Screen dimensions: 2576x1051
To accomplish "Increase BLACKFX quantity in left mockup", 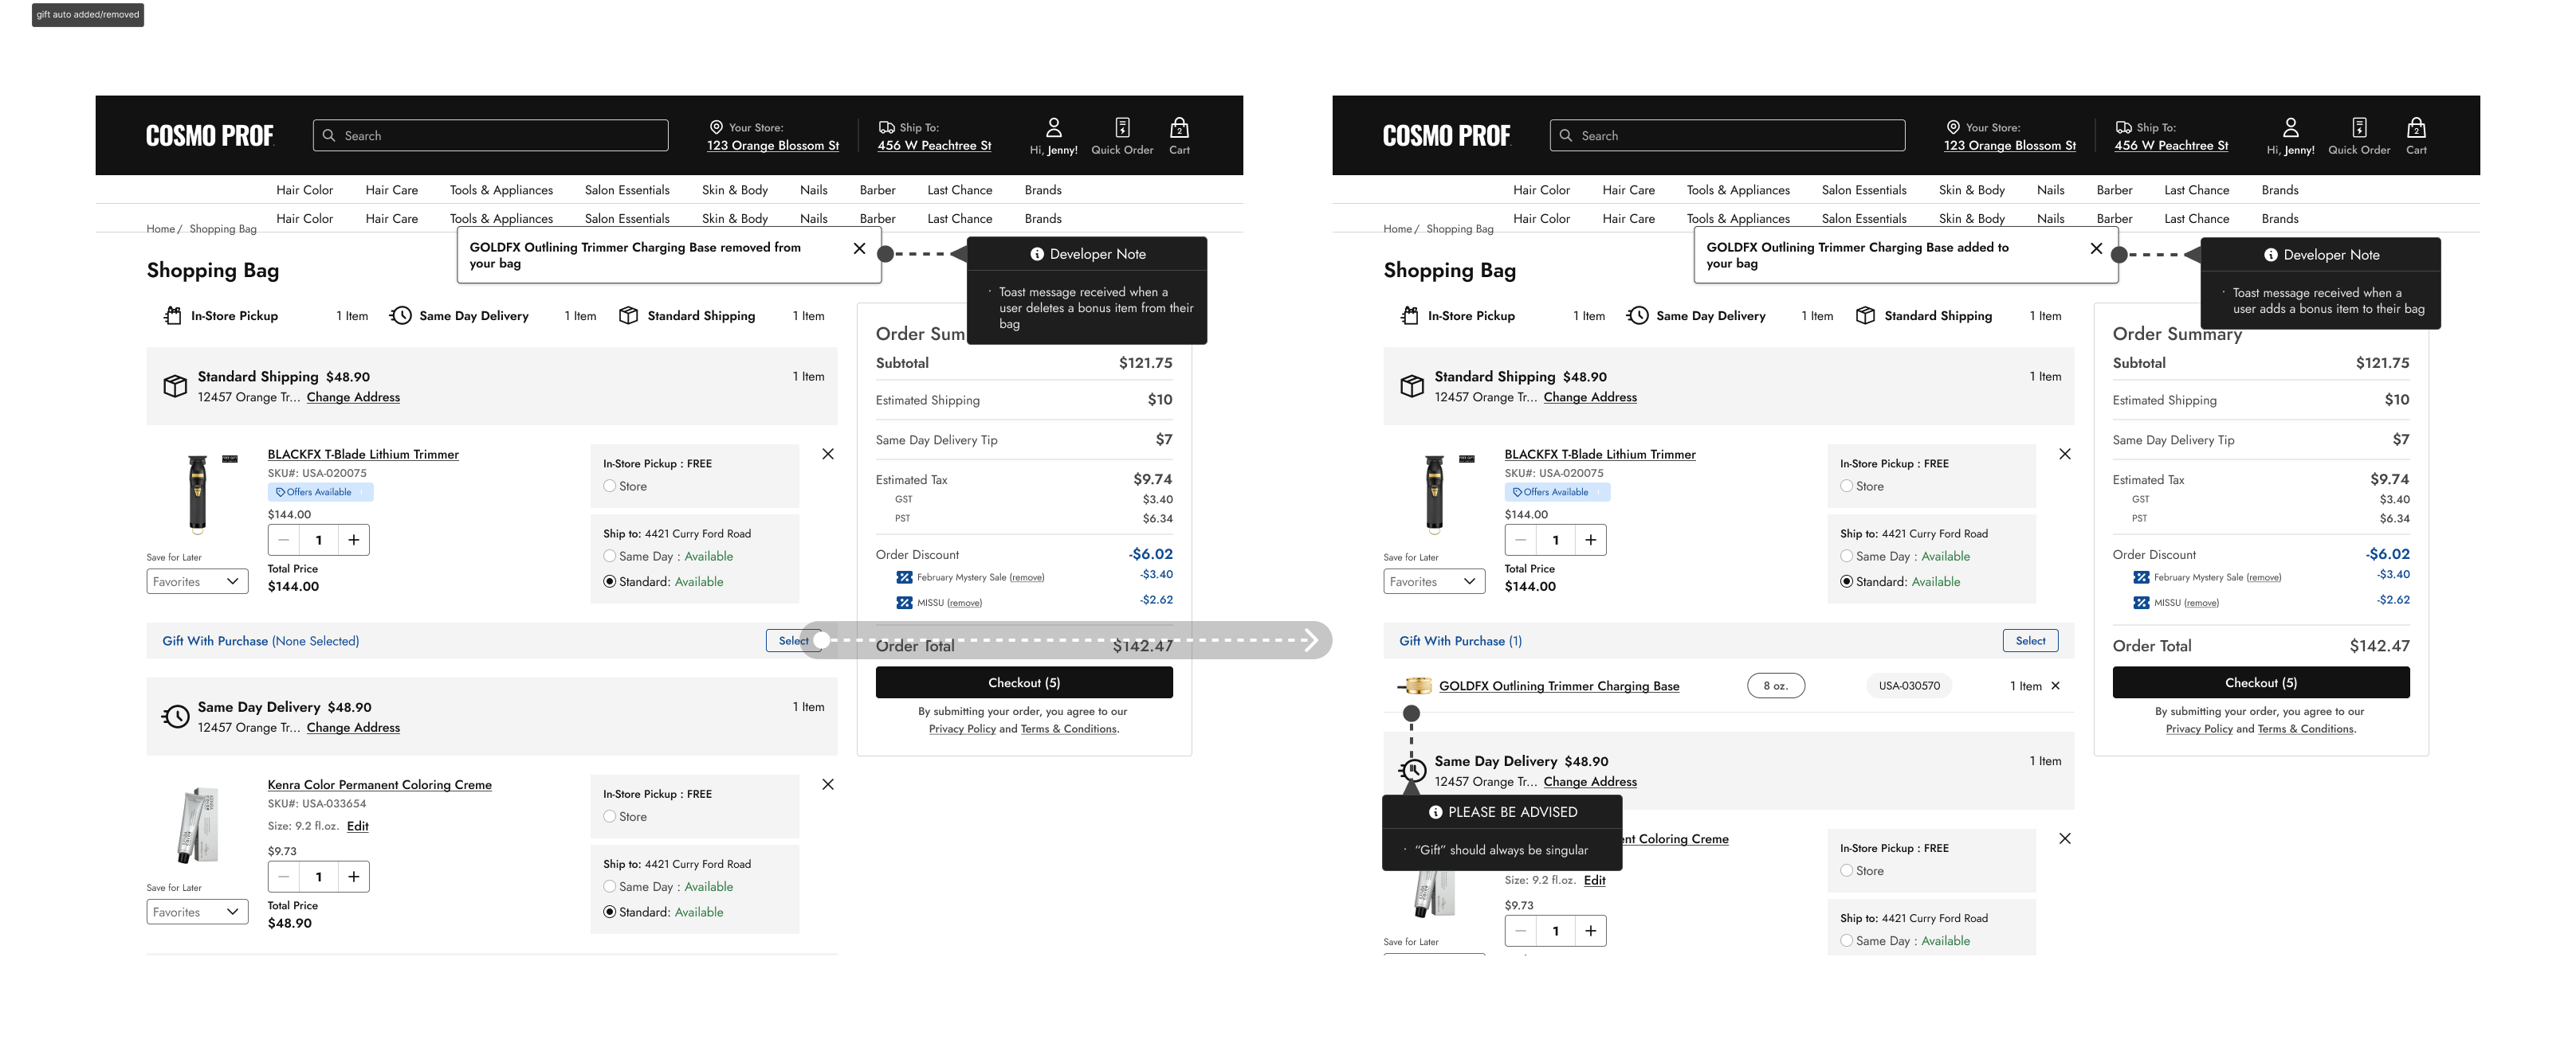I will 353,541.
